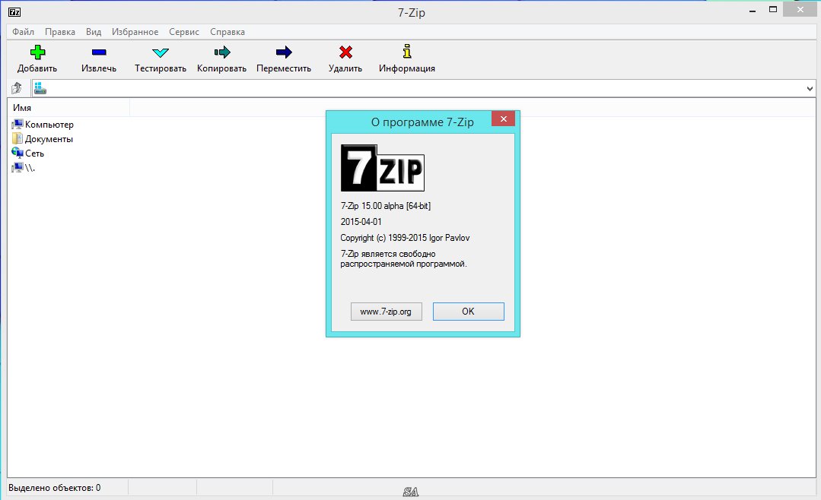Open the Файл menu
The image size is (821, 500).
click(23, 32)
